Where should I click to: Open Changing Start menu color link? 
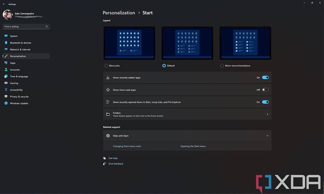tap(127, 146)
